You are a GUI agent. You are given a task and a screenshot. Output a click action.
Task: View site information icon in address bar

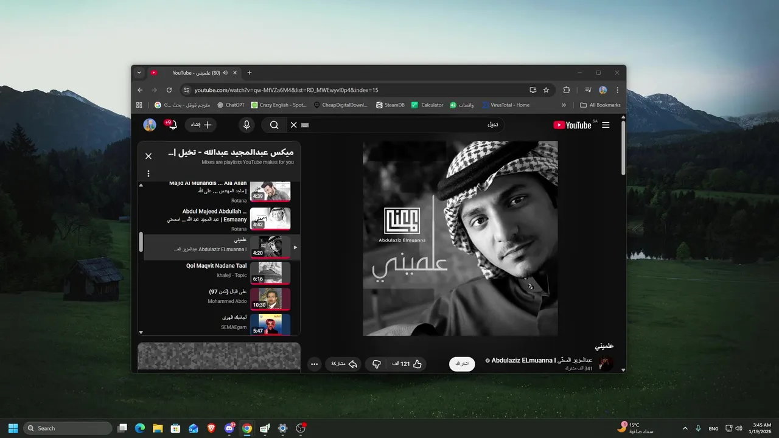click(187, 90)
